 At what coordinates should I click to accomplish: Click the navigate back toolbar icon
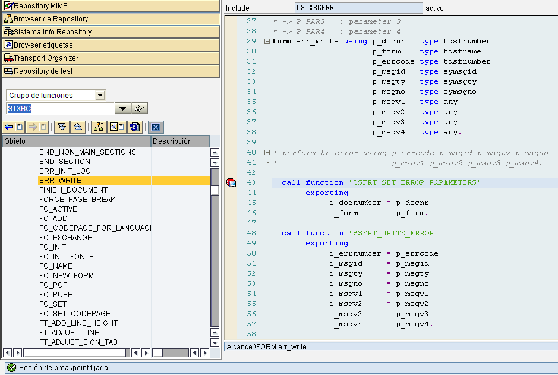click(8, 127)
